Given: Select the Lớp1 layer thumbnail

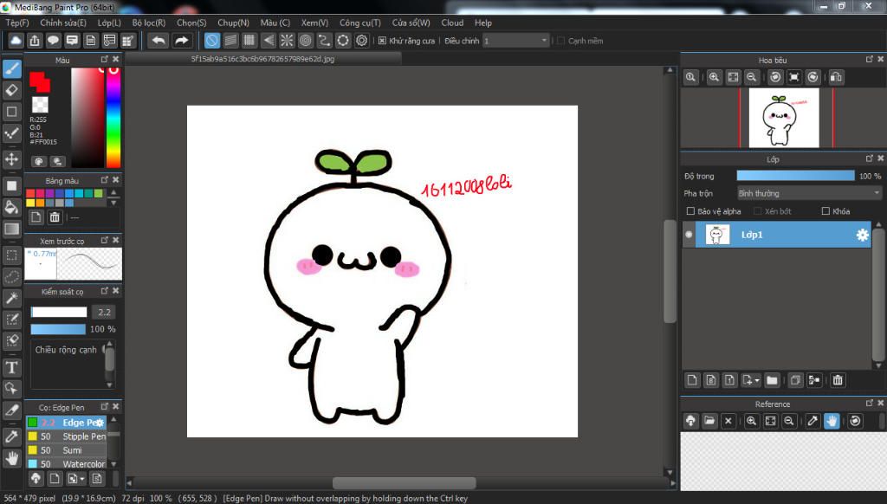Looking at the screenshot, I should point(717,234).
